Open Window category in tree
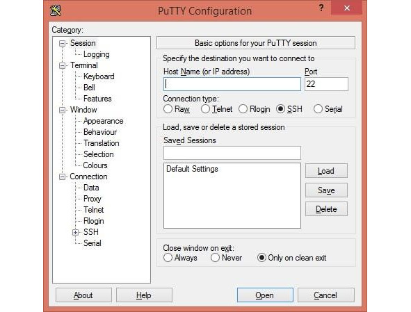The width and height of the screenshot is (411, 312). 83,110
